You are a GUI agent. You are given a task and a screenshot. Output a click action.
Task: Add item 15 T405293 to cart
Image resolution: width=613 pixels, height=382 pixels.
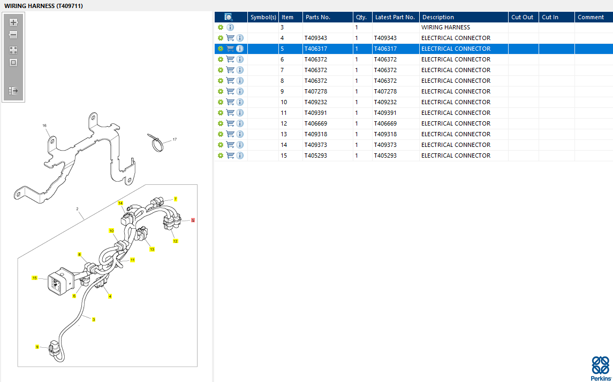tap(230, 155)
